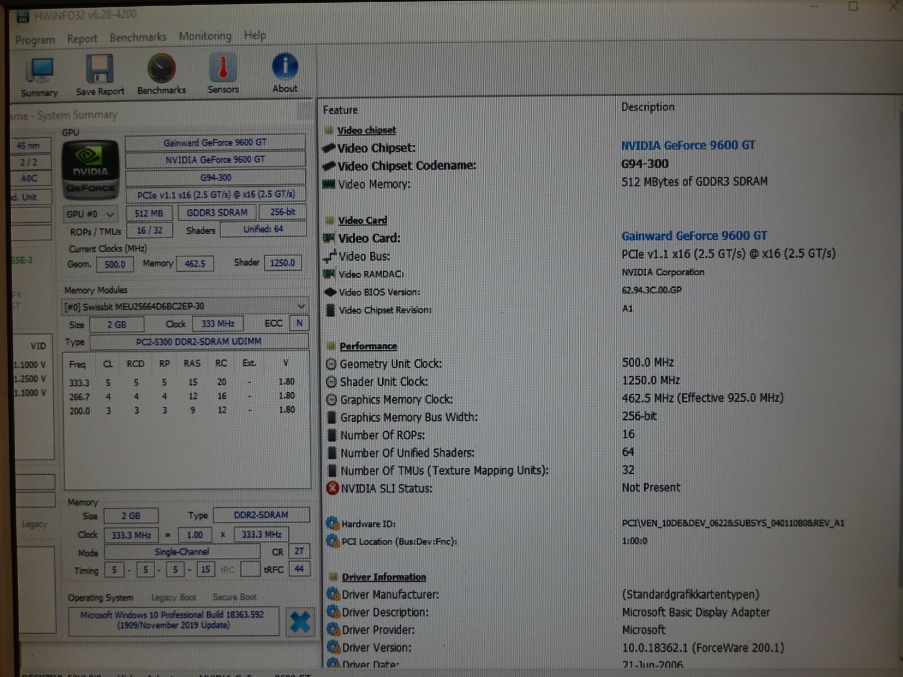Click the PCIe v1.1 x16 bus field
Screen dimensions: 903x677
click(216, 195)
